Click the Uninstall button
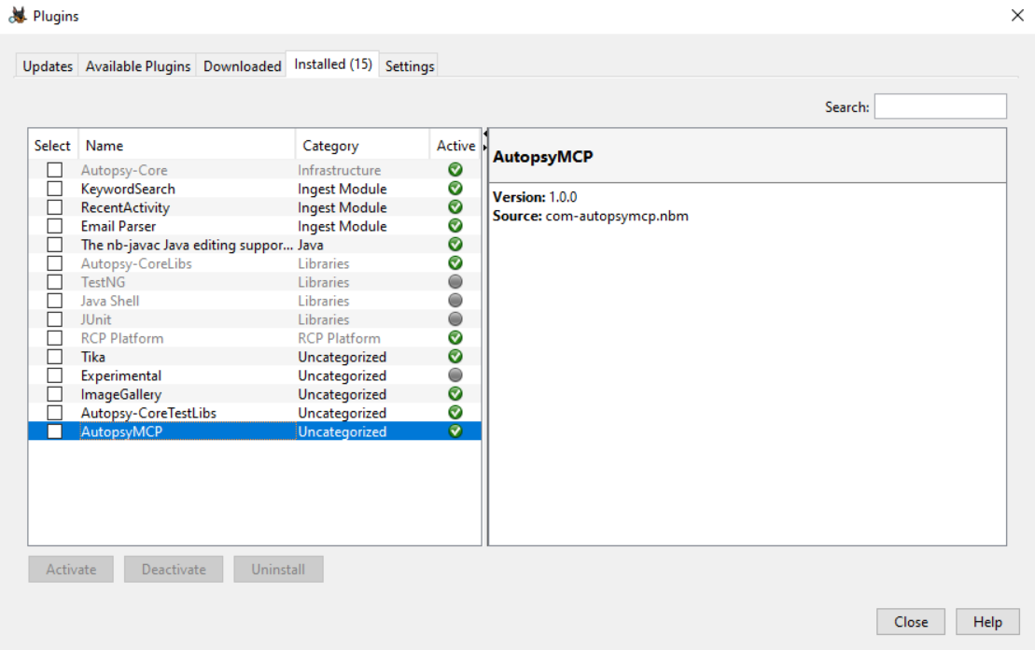The image size is (1035, 650). [x=278, y=570]
